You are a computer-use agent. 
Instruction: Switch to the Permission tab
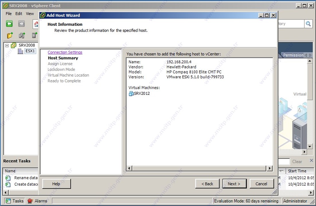tap(293, 55)
